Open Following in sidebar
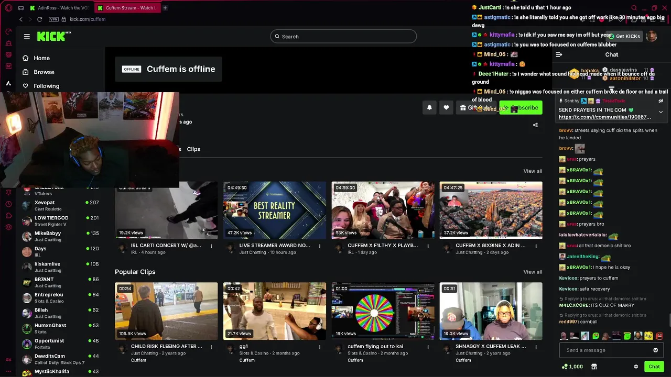This screenshot has height=377, width=671. 47,86
